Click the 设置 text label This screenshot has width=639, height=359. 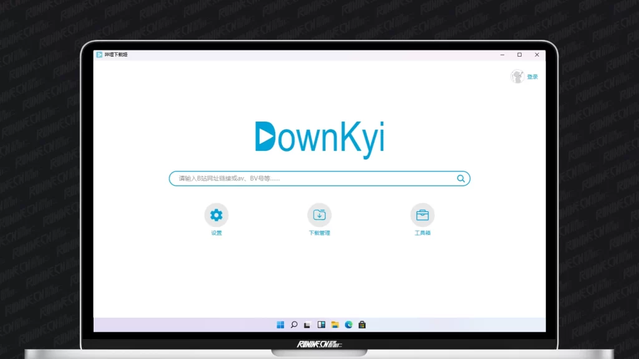click(x=216, y=233)
